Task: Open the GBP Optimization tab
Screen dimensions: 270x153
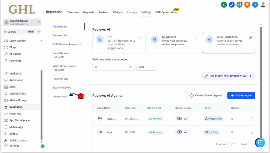Action: click(x=166, y=12)
